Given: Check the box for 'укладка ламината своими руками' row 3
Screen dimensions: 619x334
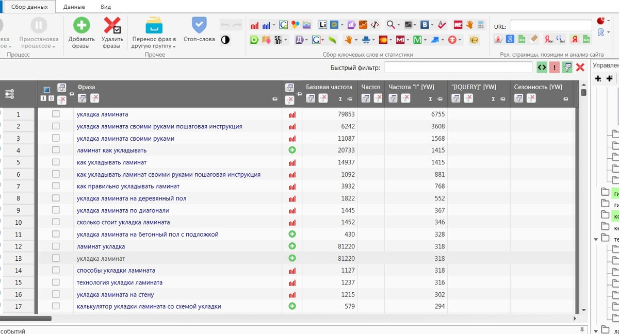Looking at the screenshot, I should click(x=56, y=138).
